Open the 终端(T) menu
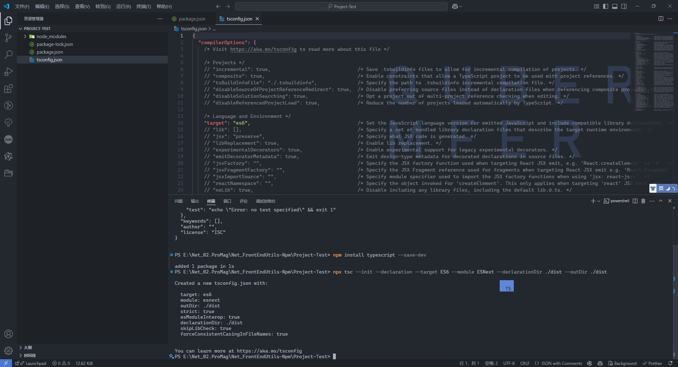This screenshot has width=678, height=367. [x=143, y=6]
